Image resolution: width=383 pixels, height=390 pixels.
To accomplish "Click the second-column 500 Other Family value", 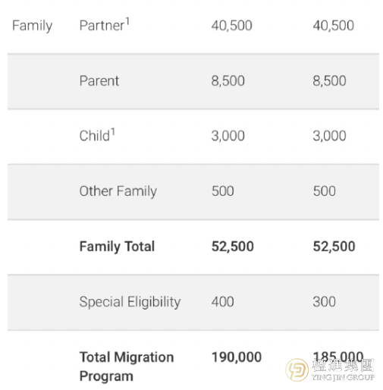I will click(325, 191).
